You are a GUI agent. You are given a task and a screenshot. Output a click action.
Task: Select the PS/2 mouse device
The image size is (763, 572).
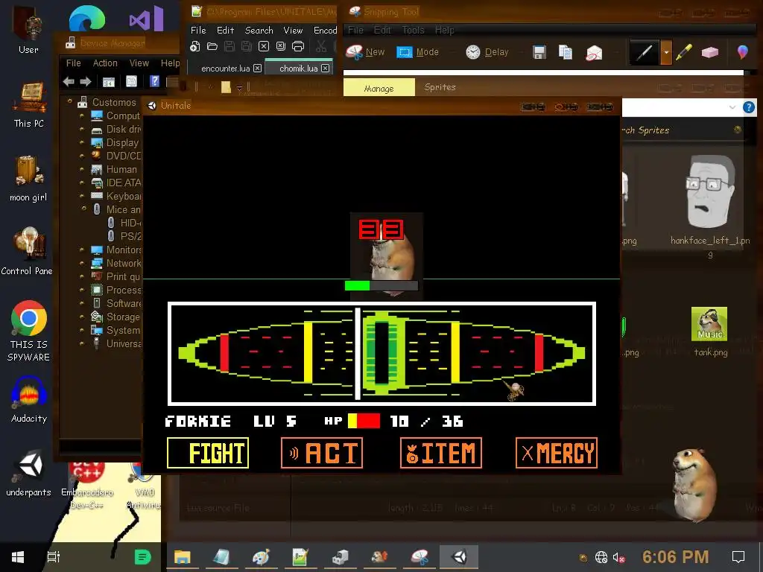(x=124, y=236)
